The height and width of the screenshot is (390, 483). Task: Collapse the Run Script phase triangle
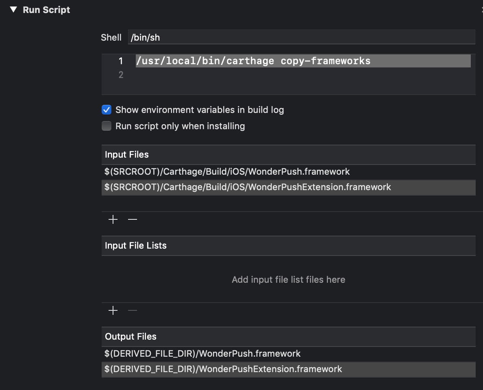pos(13,9)
